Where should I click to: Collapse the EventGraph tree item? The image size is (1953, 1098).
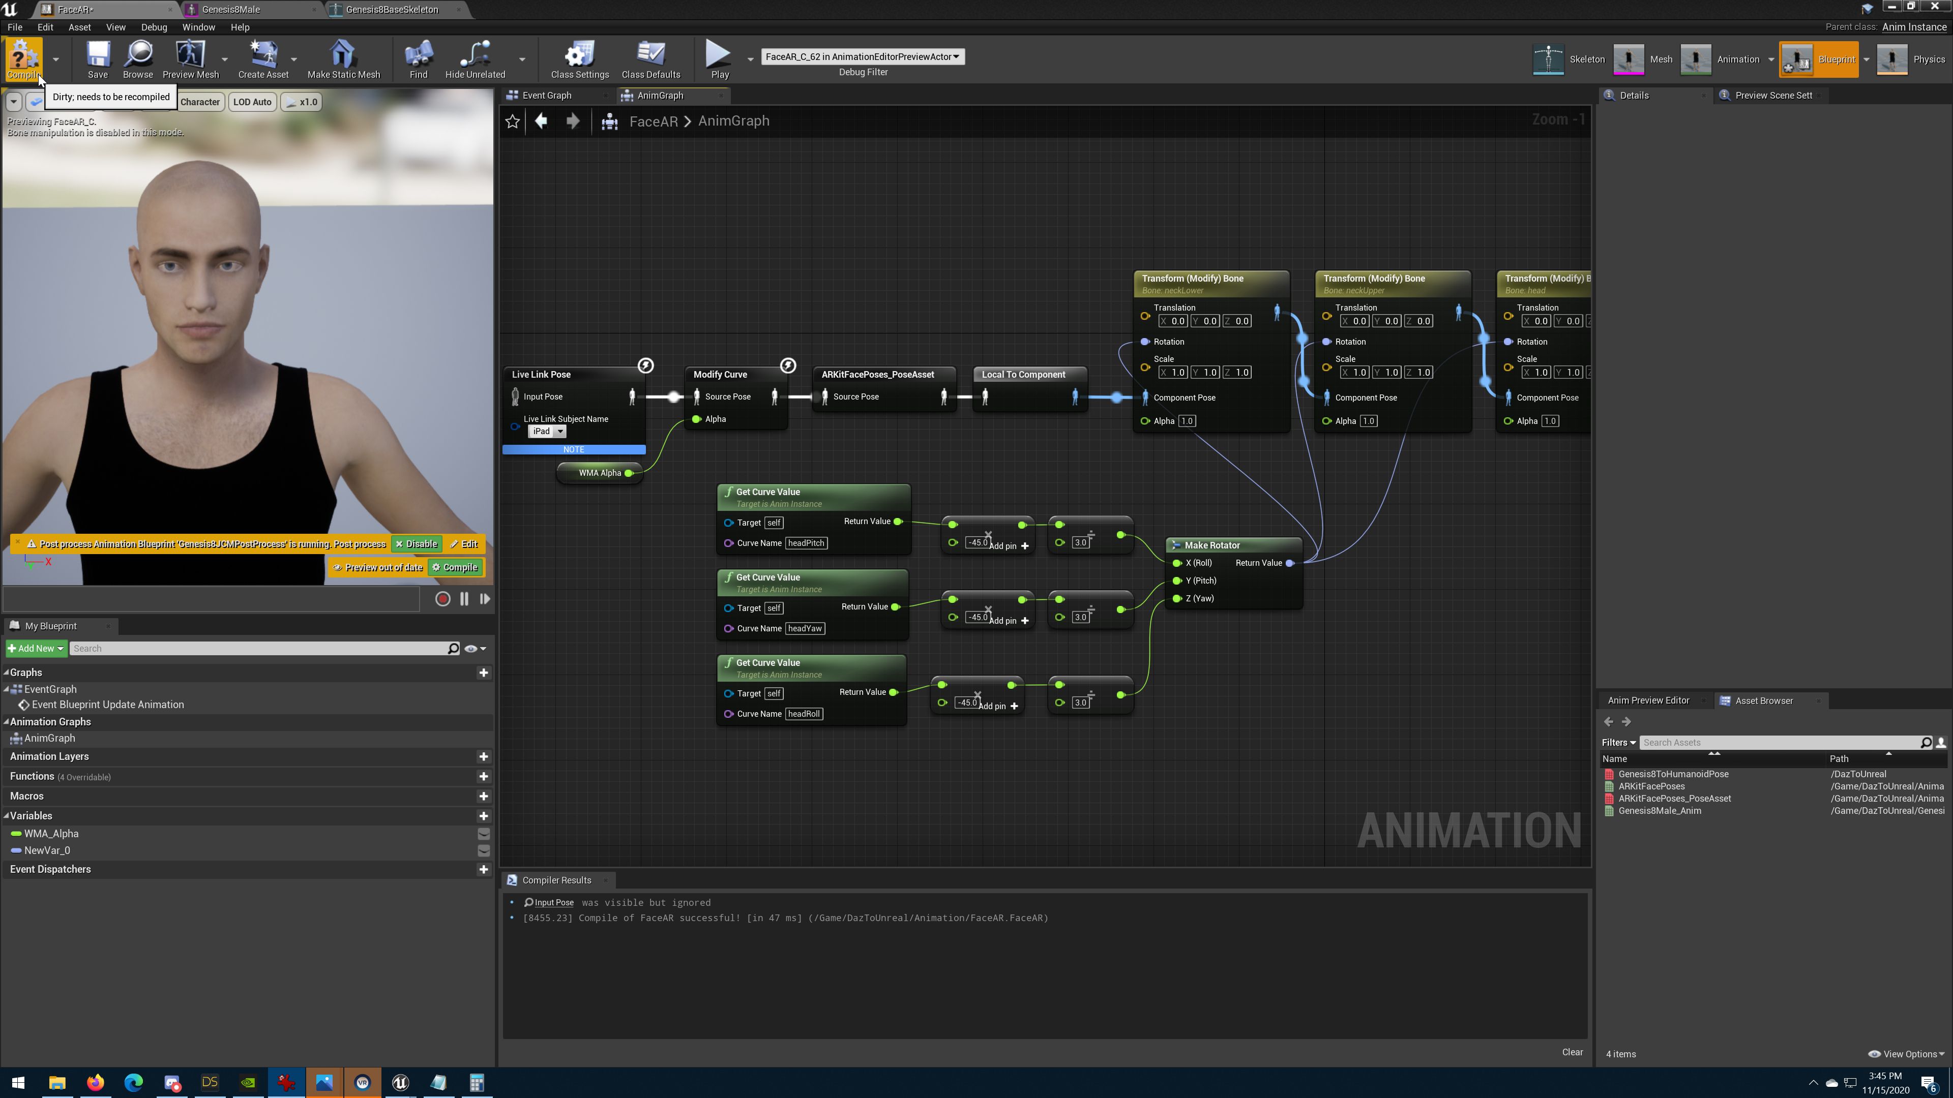coord(6,690)
